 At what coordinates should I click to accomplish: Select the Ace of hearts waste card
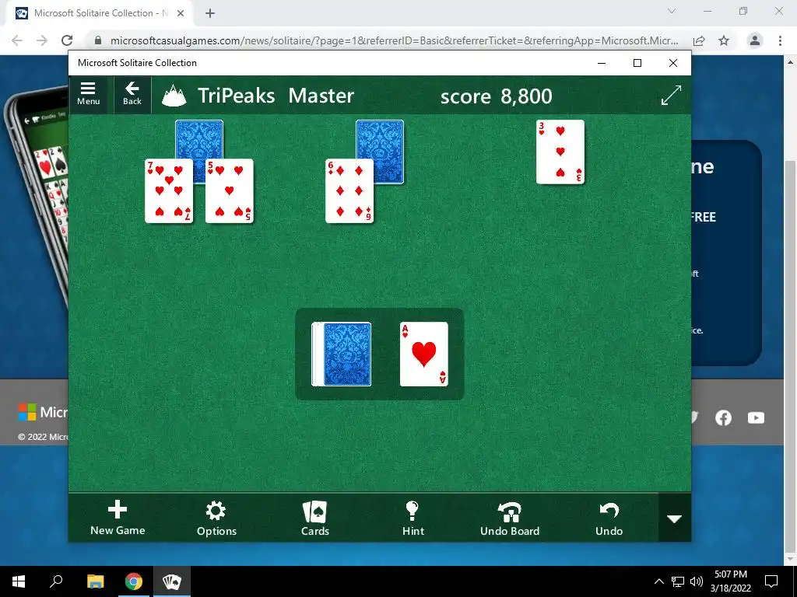[424, 354]
